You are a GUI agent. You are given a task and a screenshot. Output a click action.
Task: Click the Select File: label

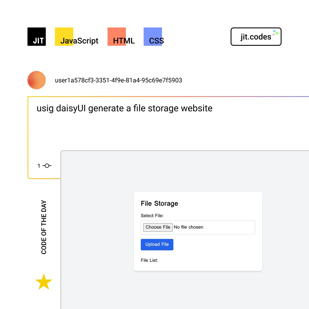tap(152, 216)
